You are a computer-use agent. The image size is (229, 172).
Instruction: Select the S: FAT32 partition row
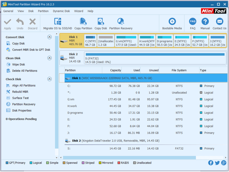[146, 148]
